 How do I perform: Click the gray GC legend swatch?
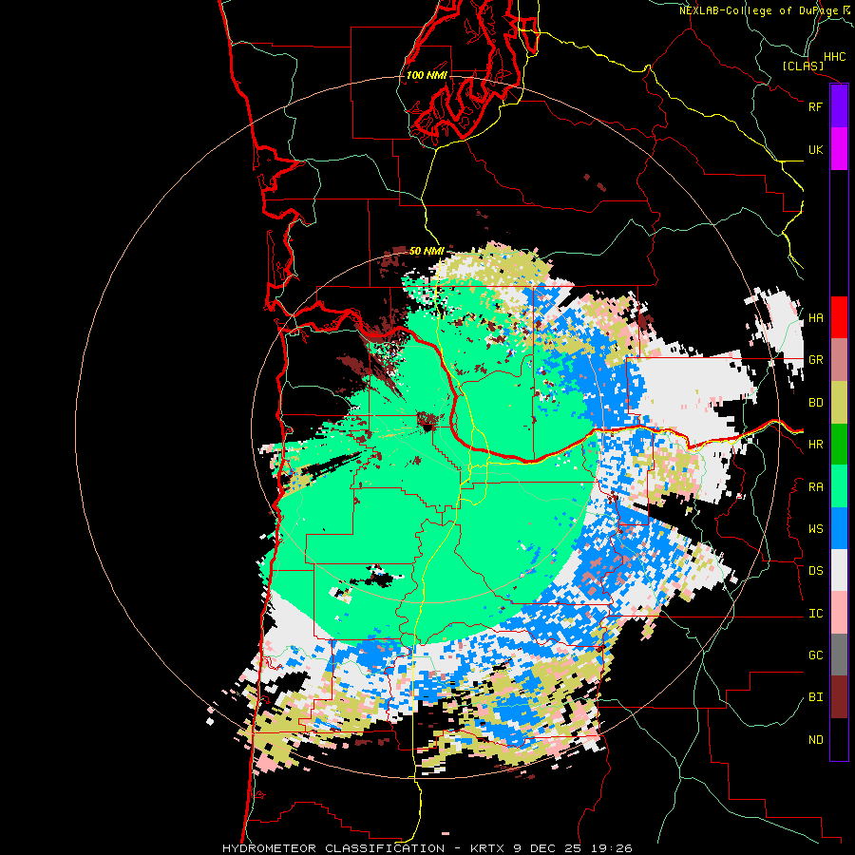pos(839,655)
